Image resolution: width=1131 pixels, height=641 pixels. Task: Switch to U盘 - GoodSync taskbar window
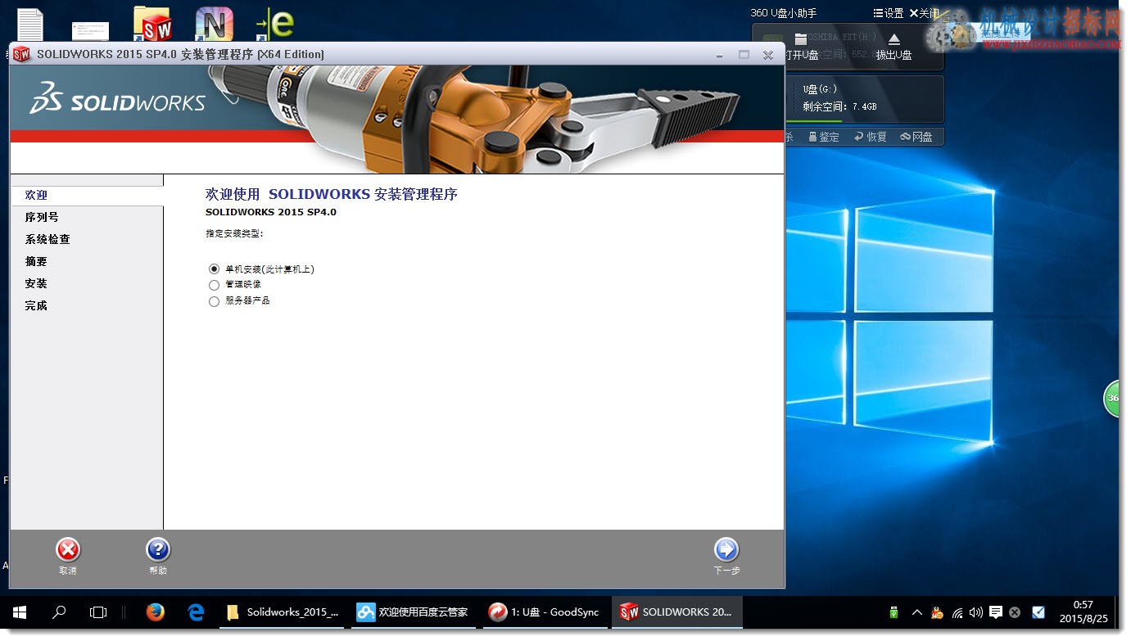point(545,612)
